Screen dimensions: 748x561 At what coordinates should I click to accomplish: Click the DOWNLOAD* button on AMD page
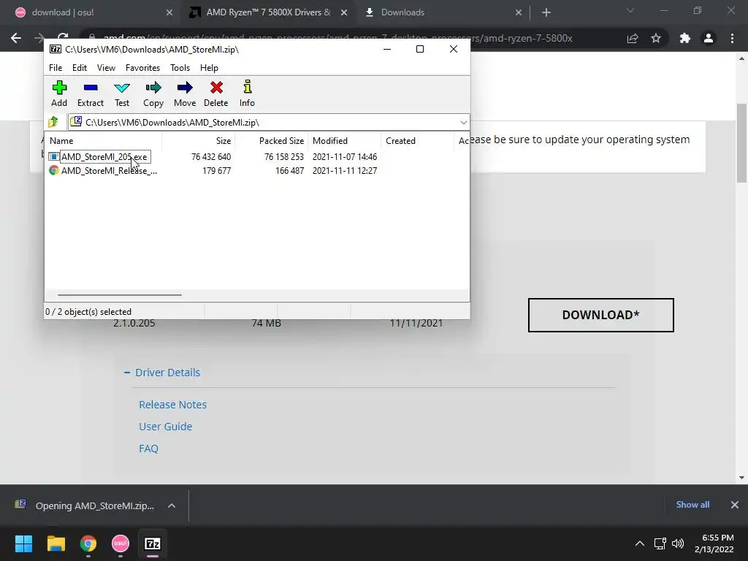(x=600, y=315)
